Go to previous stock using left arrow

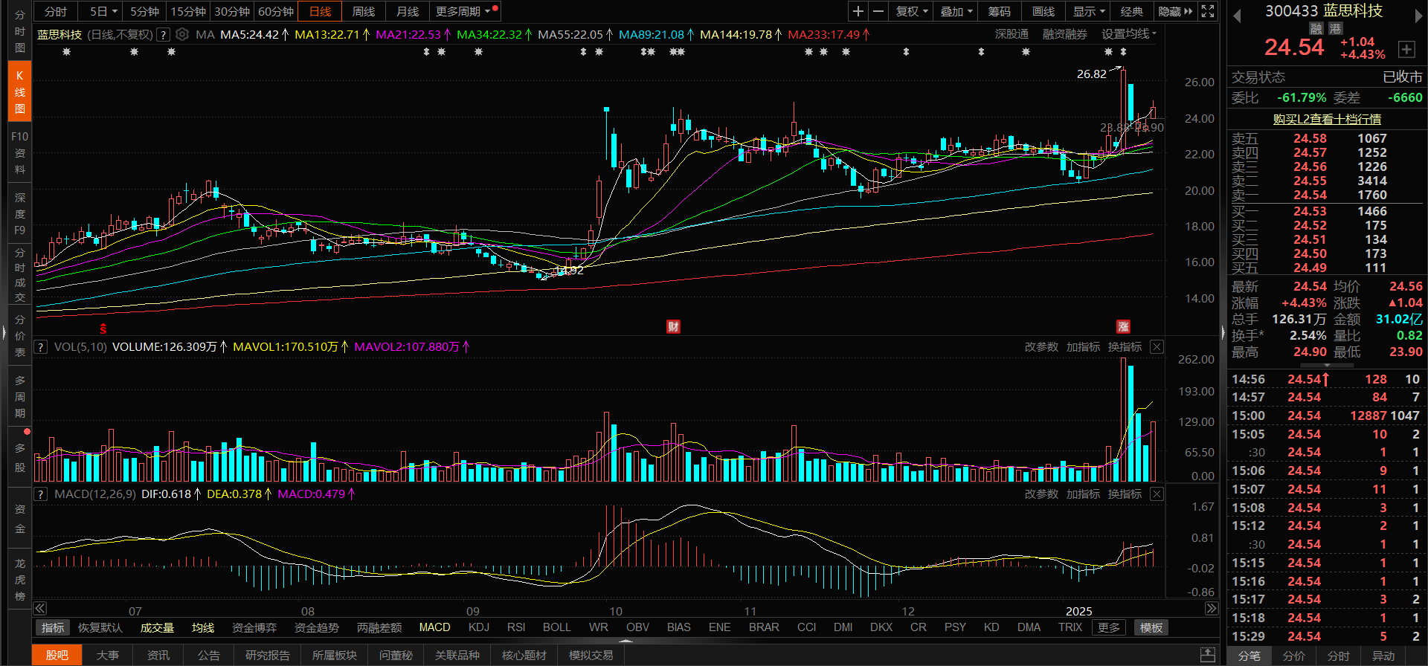pos(1237,16)
